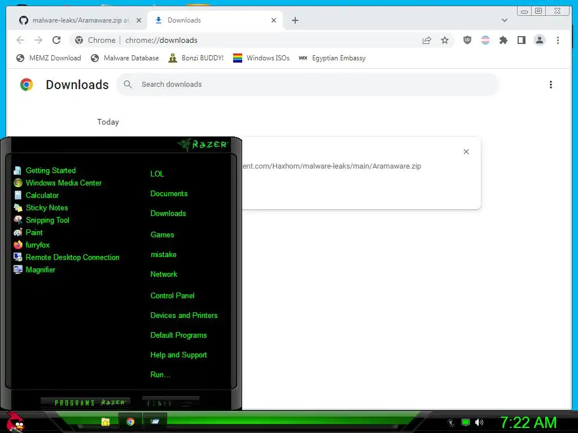Click the green monitor network tray icon
Viewport: 578px width, 433px height.
pos(466,422)
